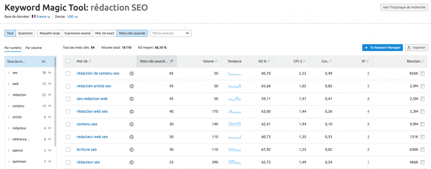431x169 pixels.
Task: Add 'redacteur web seo' via plus icon
Action: pyautogui.click(x=132, y=137)
